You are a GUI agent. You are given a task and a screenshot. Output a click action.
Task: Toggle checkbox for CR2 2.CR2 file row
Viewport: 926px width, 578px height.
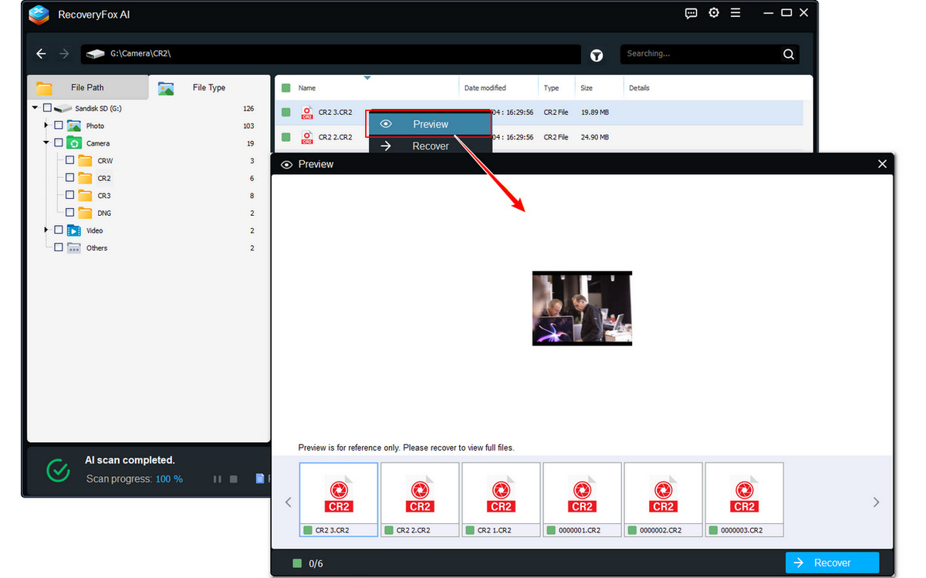[x=286, y=137]
